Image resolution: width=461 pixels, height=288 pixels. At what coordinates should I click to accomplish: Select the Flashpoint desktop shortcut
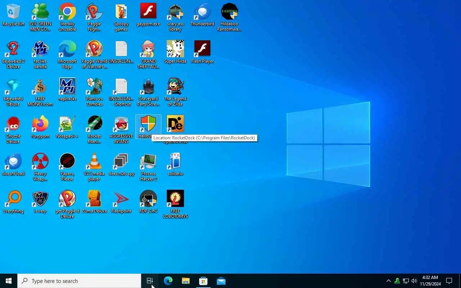[x=121, y=202]
